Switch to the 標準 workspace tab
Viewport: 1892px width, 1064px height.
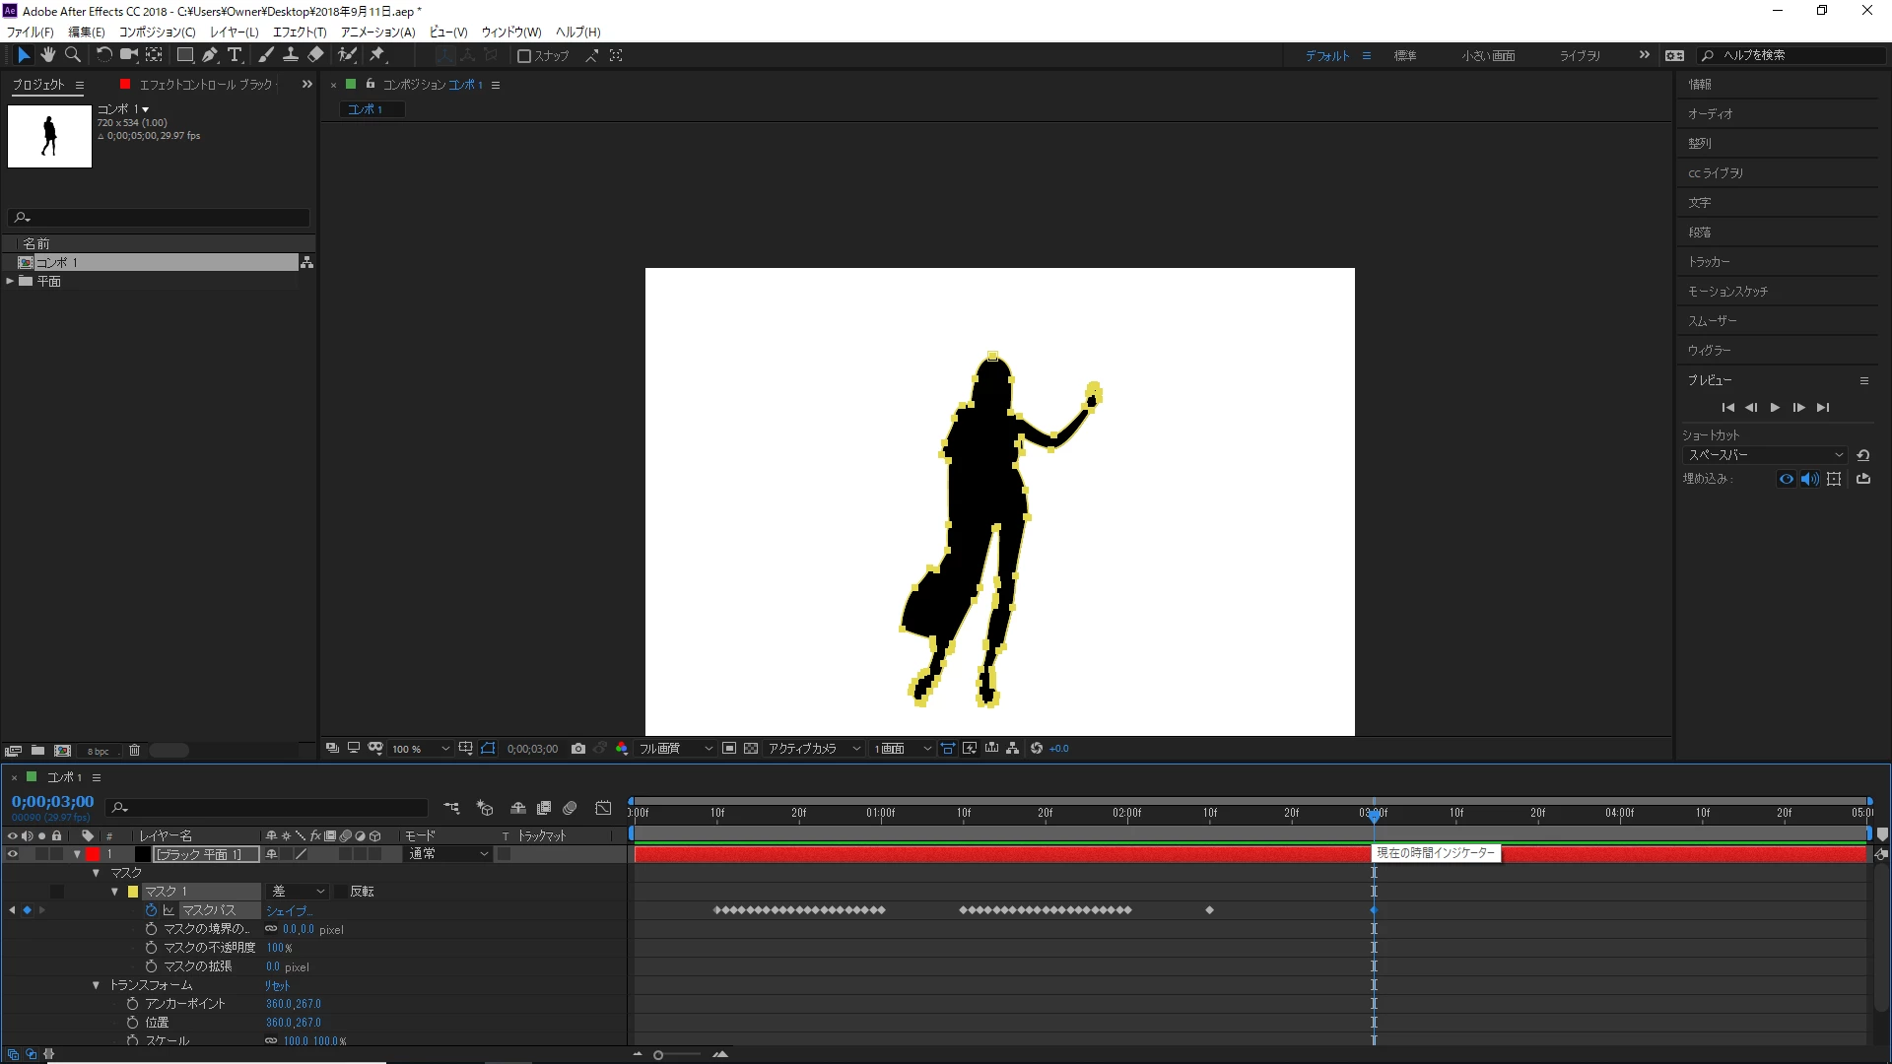pyautogui.click(x=1405, y=56)
